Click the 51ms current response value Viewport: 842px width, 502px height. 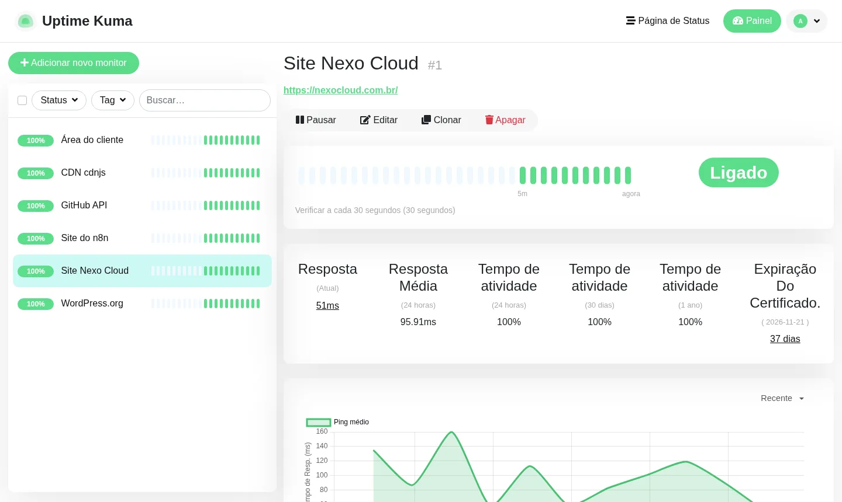tap(327, 305)
